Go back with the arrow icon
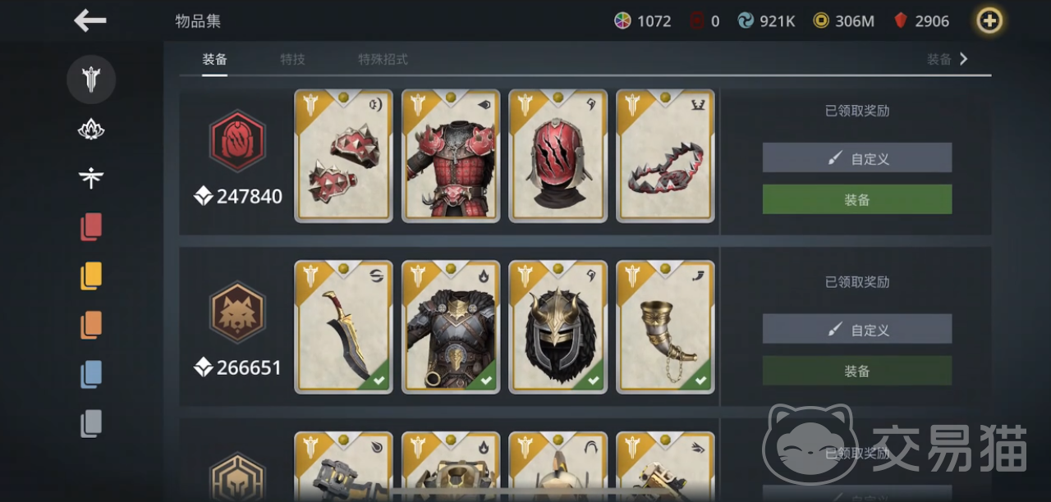1051x502 pixels. [x=90, y=21]
